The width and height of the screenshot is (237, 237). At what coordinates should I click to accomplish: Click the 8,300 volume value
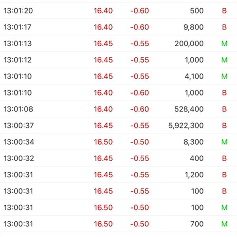pos(194,142)
